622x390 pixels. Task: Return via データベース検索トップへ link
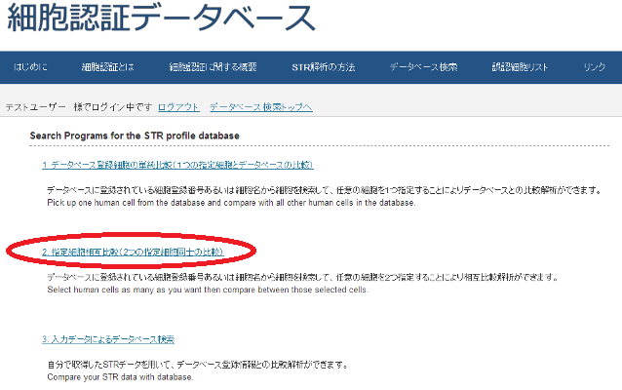click(260, 106)
